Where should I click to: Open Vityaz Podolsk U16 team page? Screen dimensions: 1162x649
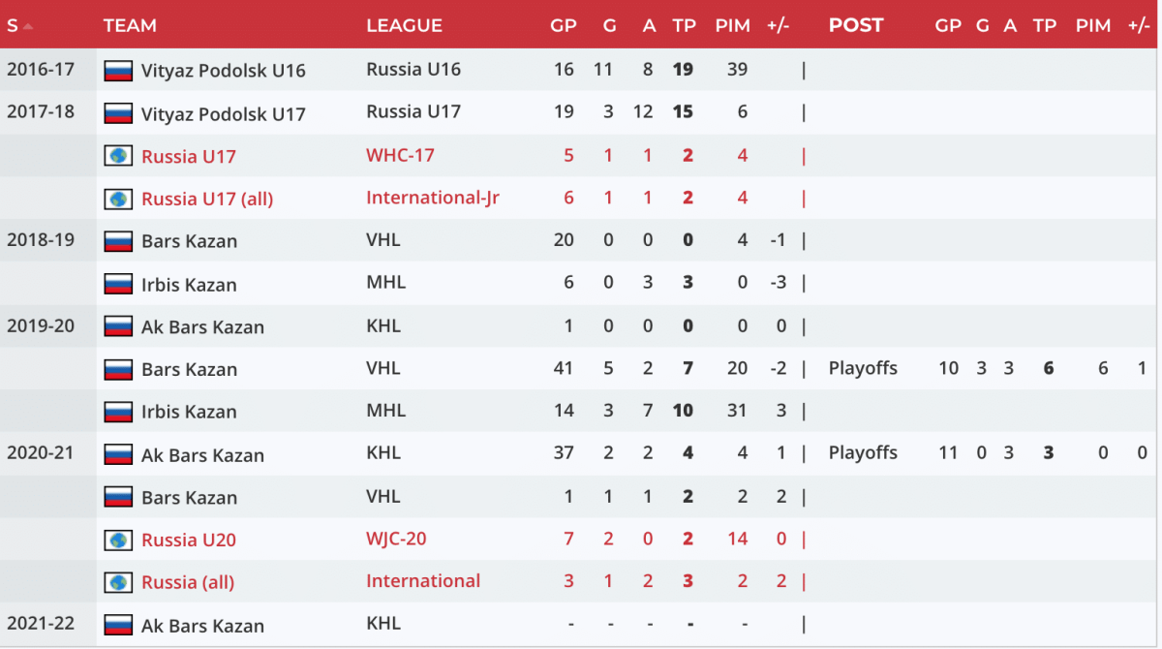point(224,70)
